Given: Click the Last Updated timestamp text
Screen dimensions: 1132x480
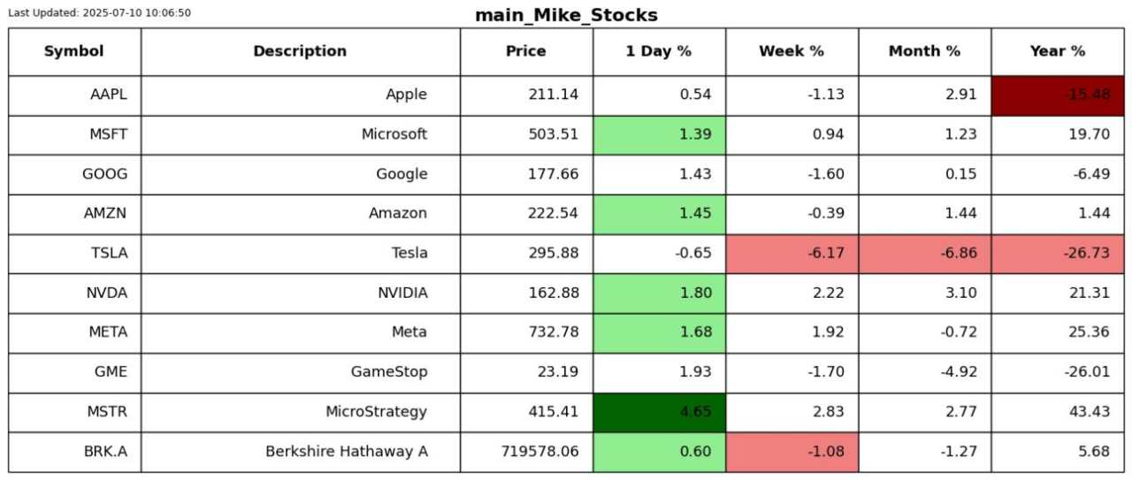Looking at the screenshot, I should [99, 13].
